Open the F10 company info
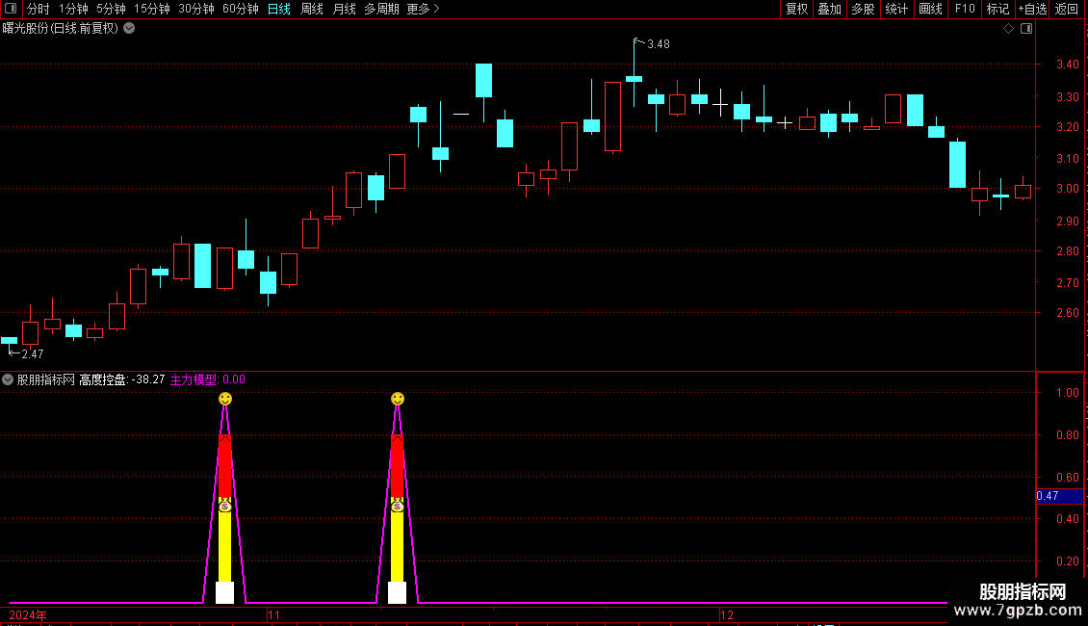Viewport: 1088px width, 626px height. [x=965, y=9]
